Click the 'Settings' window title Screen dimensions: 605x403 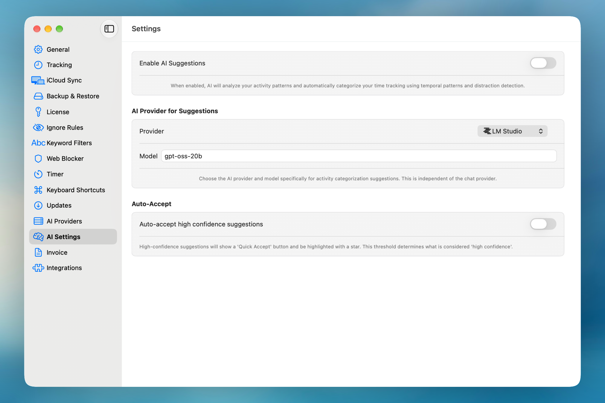pos(146,29)
